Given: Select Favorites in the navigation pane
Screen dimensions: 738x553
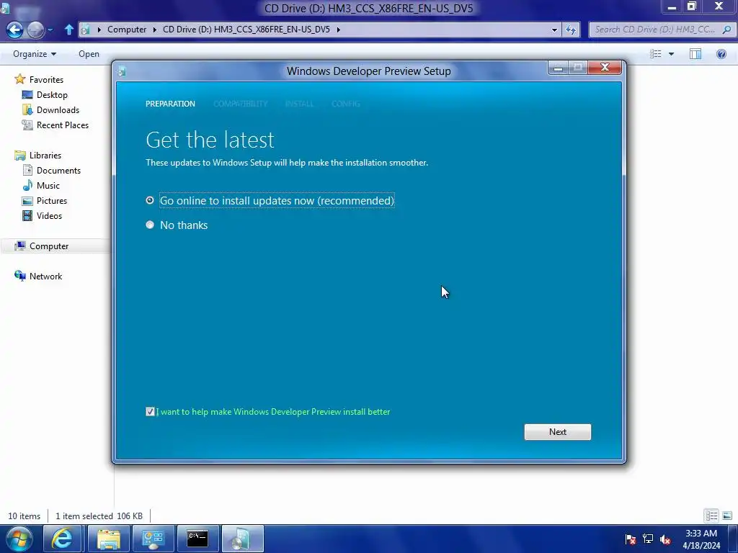Looking at the screenshot, I should tap(46, 79).
